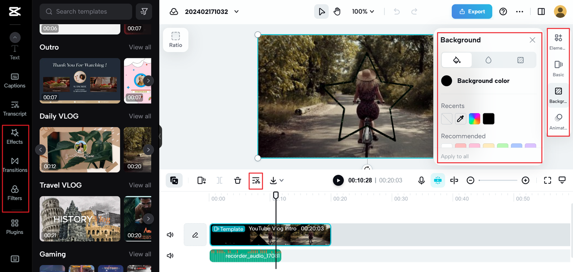Screen dimensions: 573x272
Task: Zoom in the timeline with plus icon
Action: [x=526, y=180]
